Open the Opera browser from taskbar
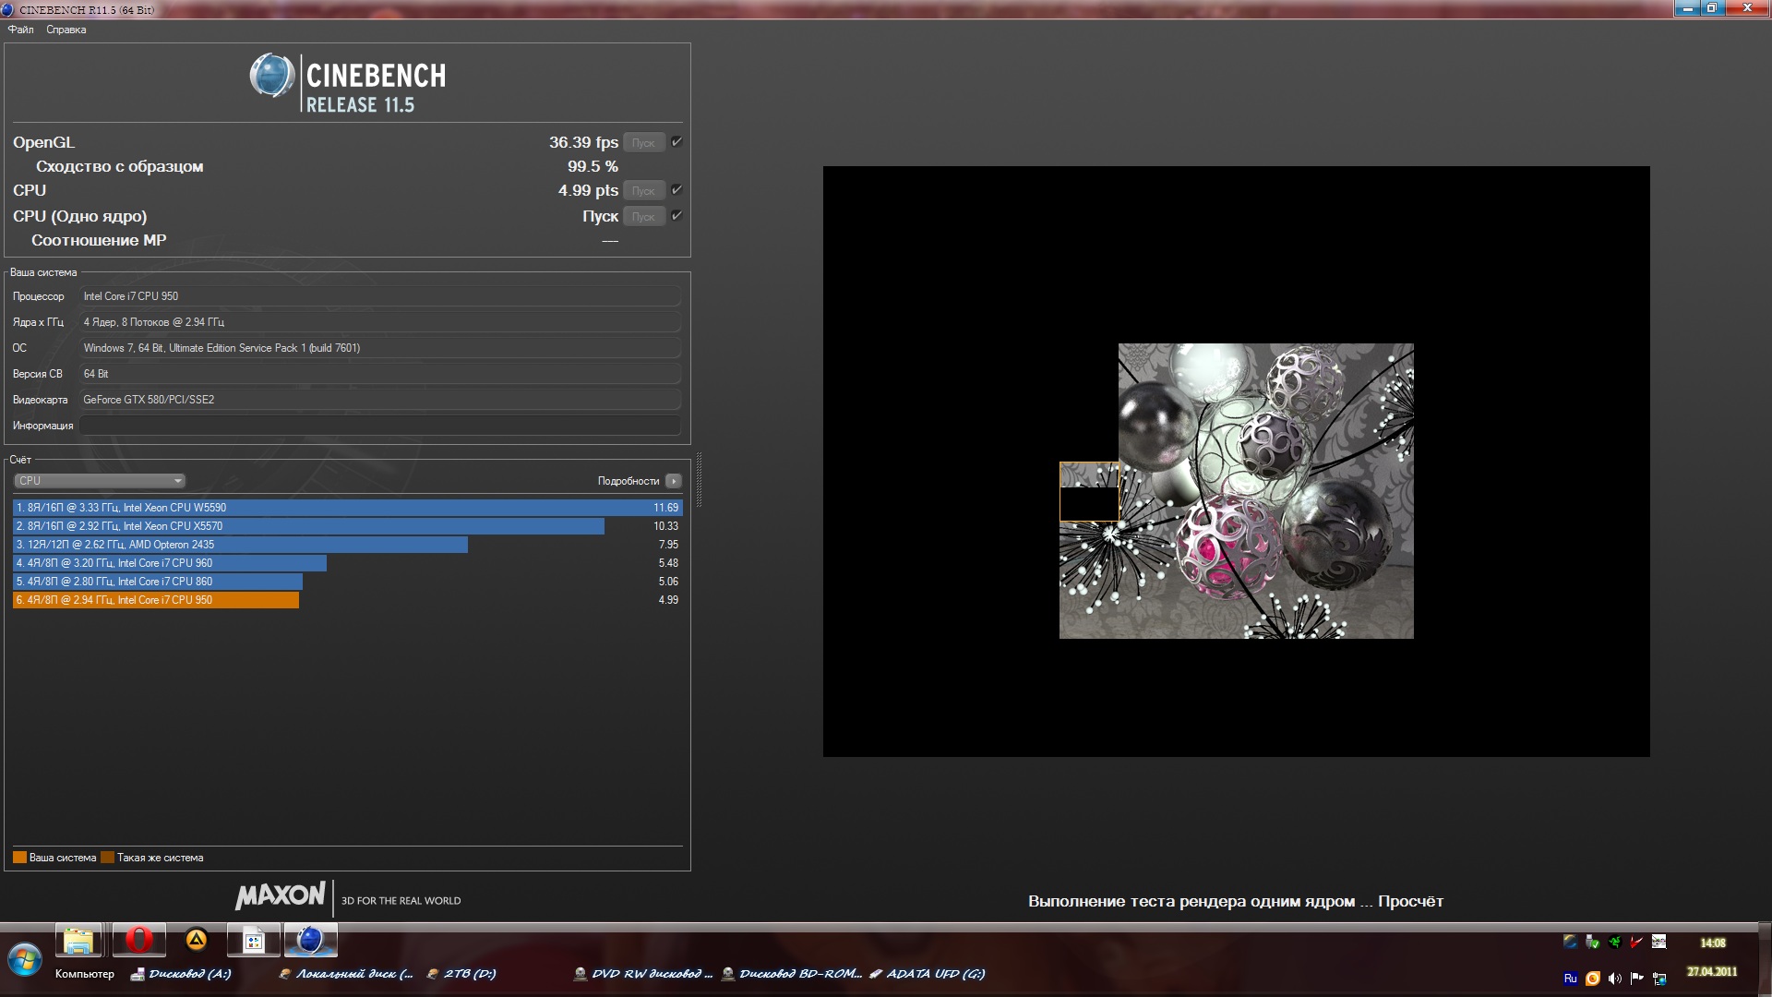This screenshot has width=1772, height=997. [138, 941]
